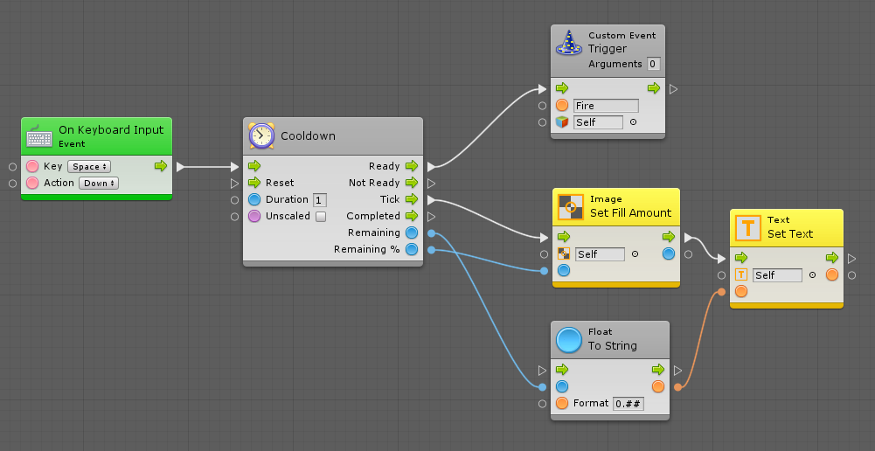Click the Tick output arrow on Cooldown
Screen dimensions: 875x451
tap(412, 200)
